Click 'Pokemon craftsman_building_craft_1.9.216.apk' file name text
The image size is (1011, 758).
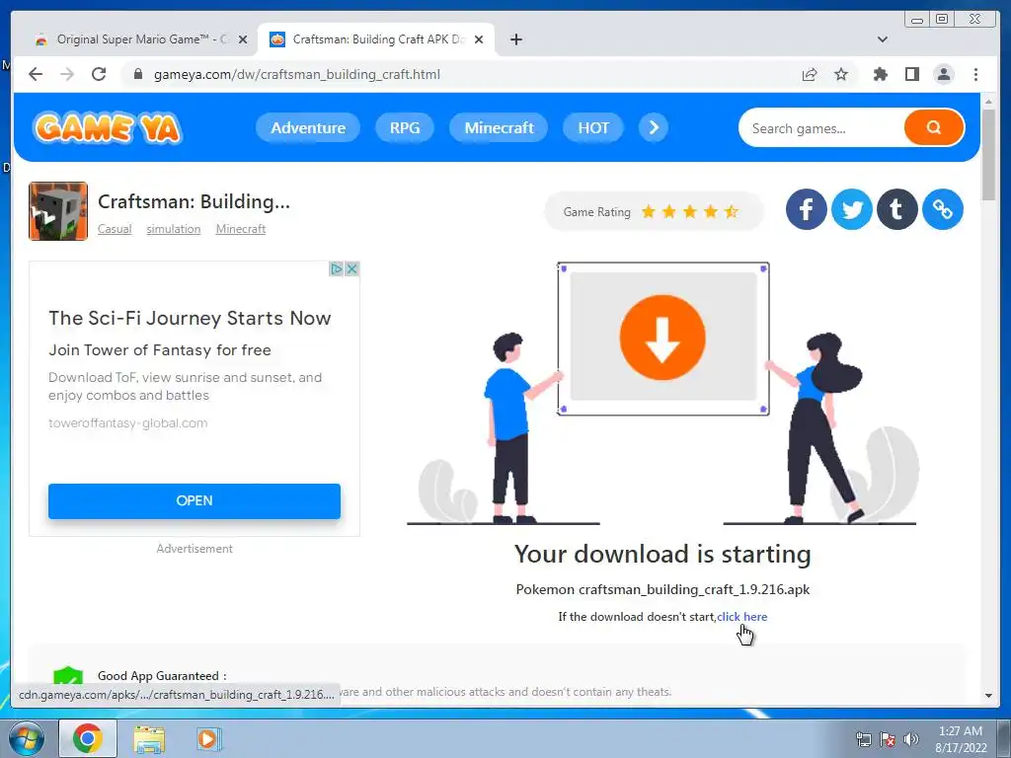662,589
